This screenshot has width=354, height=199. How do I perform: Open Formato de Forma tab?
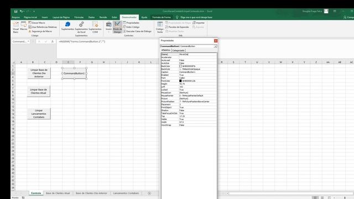pos(162,17)
